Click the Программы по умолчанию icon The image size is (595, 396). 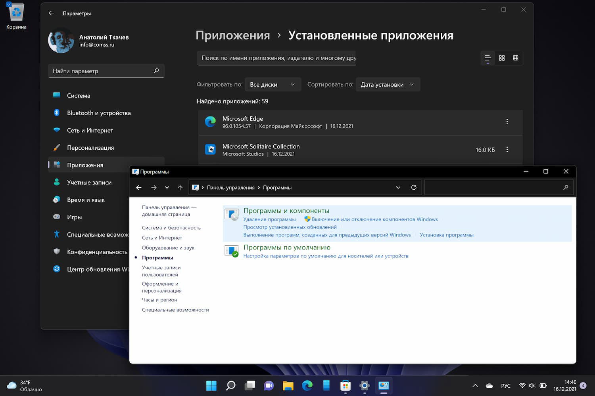(x=232, y=251)
